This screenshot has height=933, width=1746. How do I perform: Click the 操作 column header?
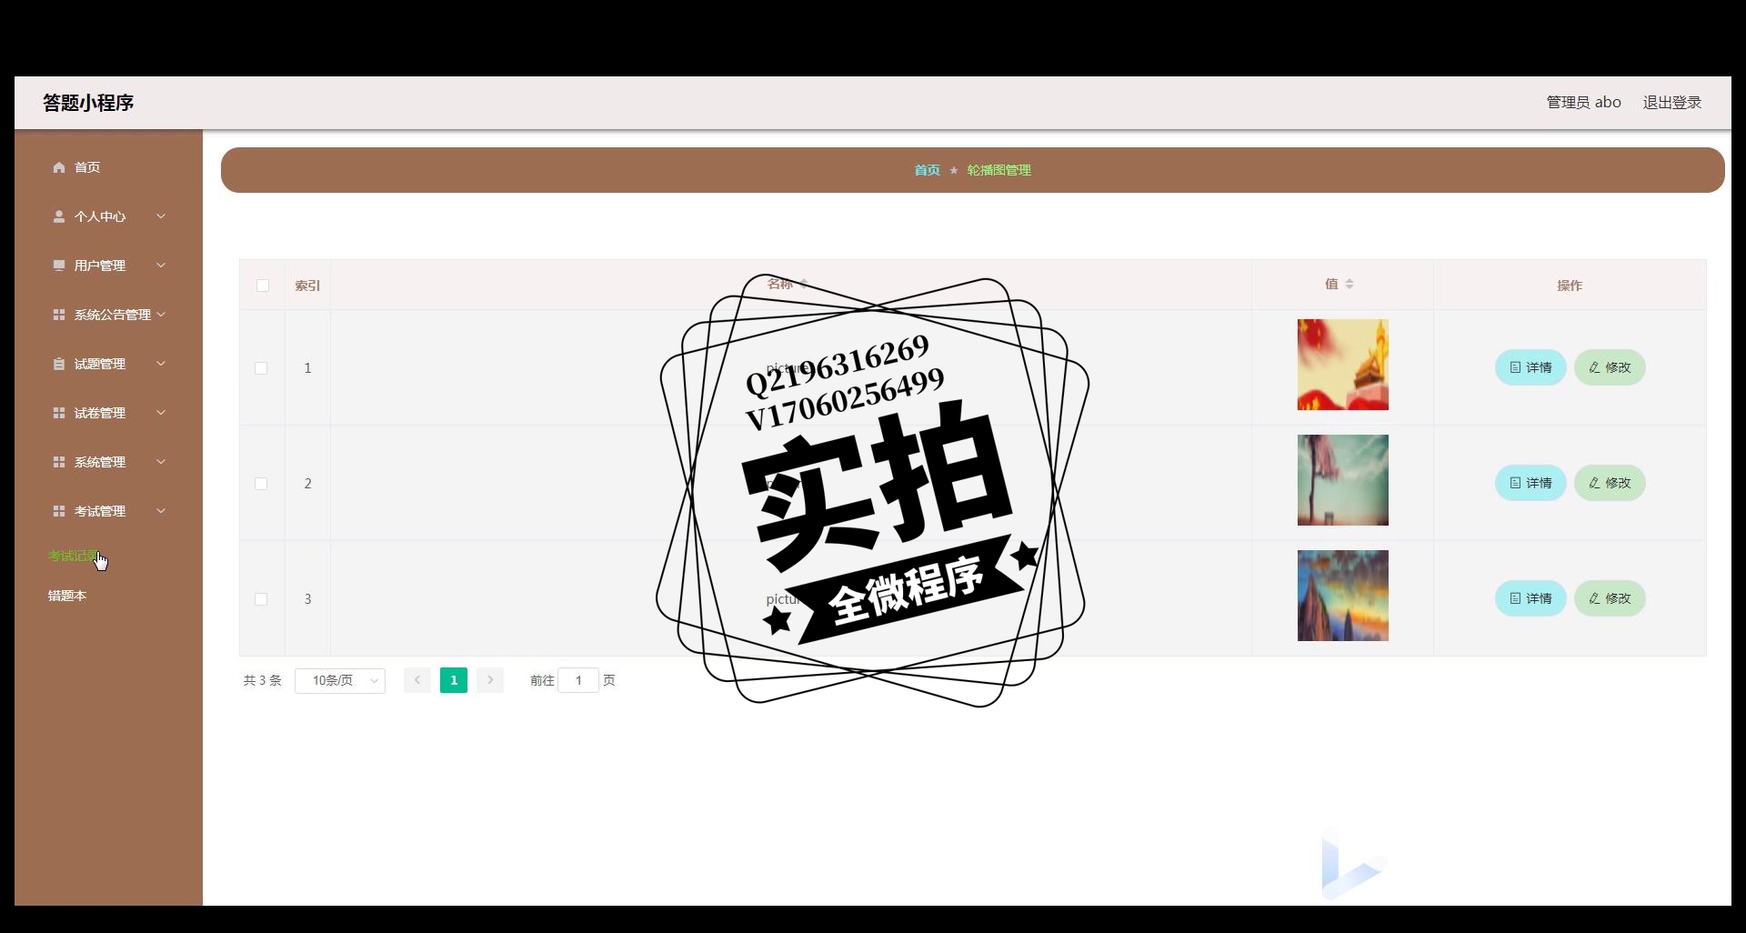point(1570,286)
